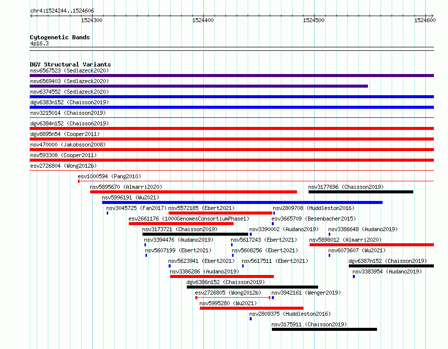The height and width of the screenshot is (349, 448).
Task: Open nsv5572185 (Ebert2021) label
Action: point(201,208)
